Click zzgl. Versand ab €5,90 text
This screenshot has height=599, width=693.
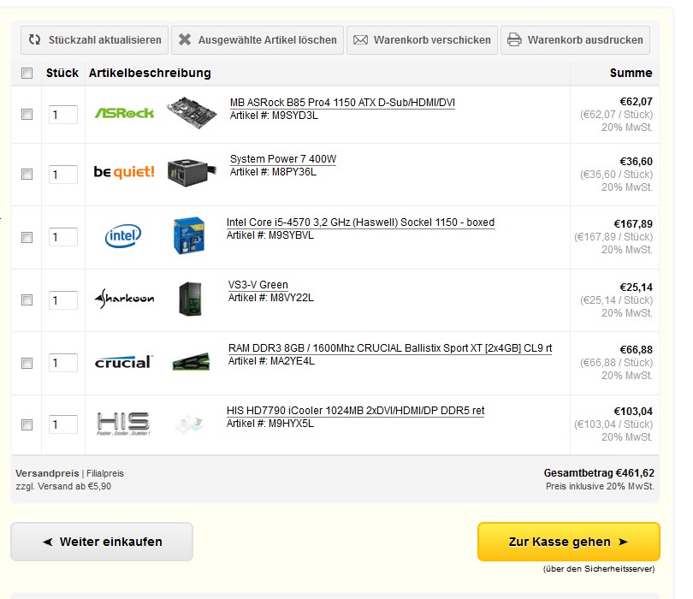coord(63,486)
